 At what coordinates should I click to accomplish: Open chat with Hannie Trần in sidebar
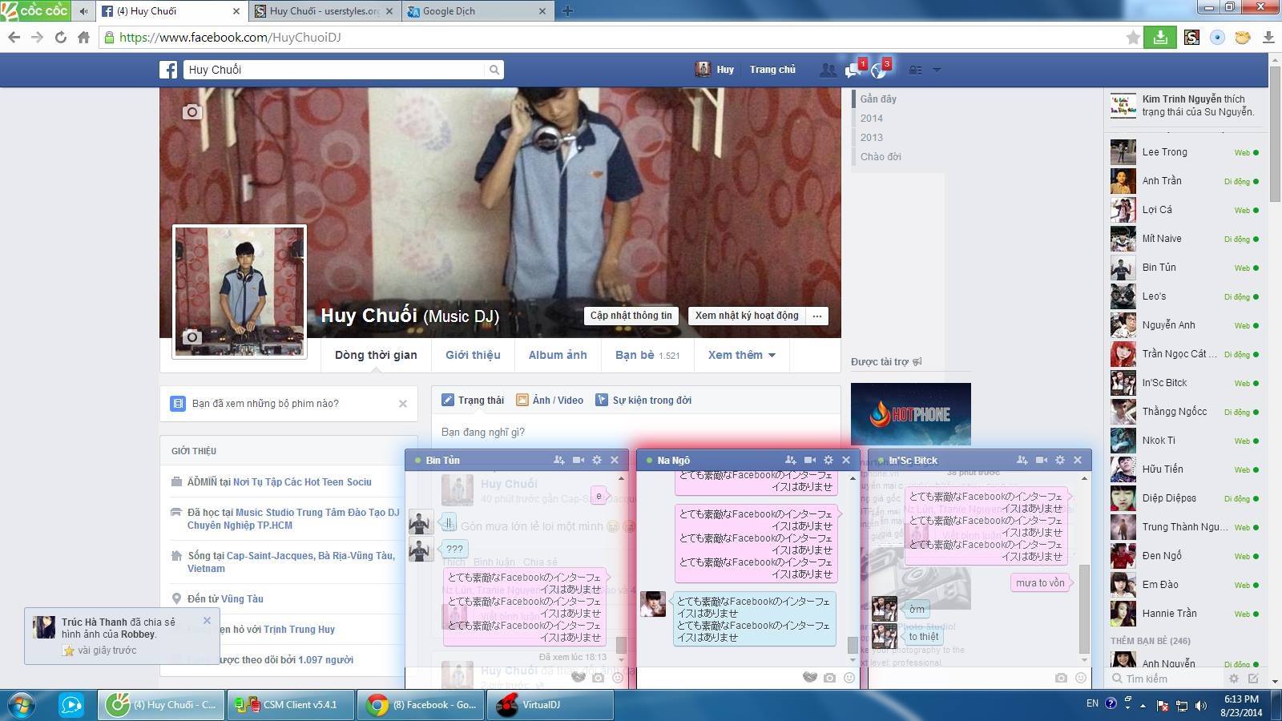[x=1184, y=614]
